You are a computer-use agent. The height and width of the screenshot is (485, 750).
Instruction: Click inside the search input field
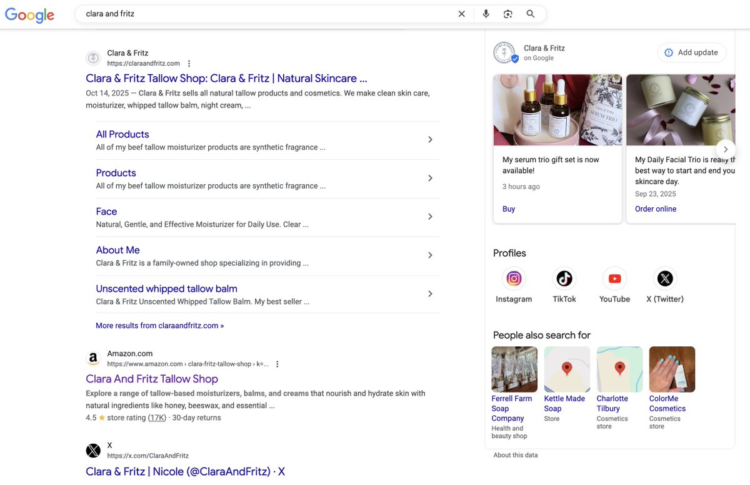tap(250, 13)
